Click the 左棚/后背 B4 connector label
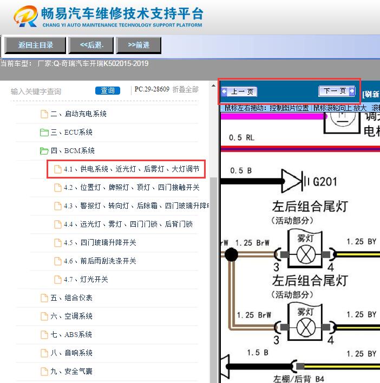 (299, 379)
